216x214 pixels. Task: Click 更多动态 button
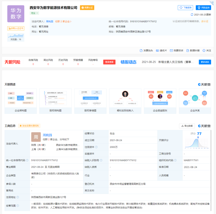click(x=205, y=62)
